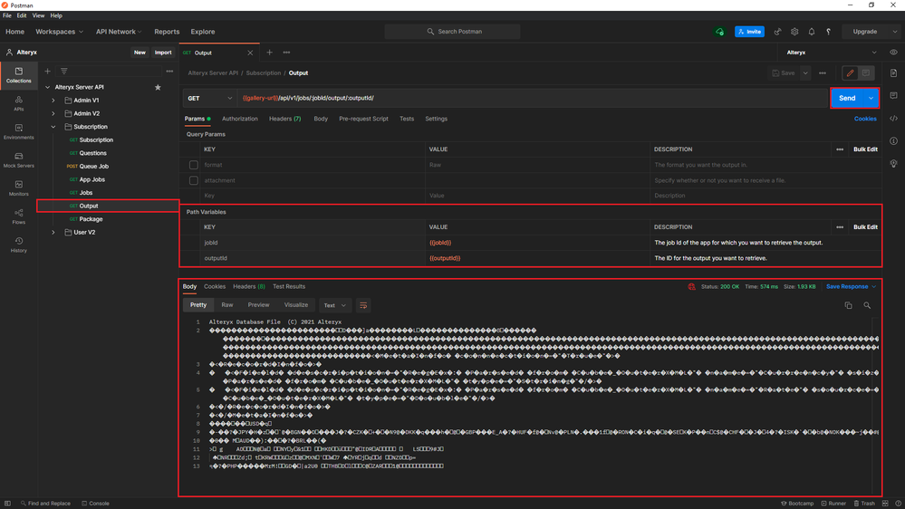
Task: Open Trash from the status bar
Action: coord(864,504)
